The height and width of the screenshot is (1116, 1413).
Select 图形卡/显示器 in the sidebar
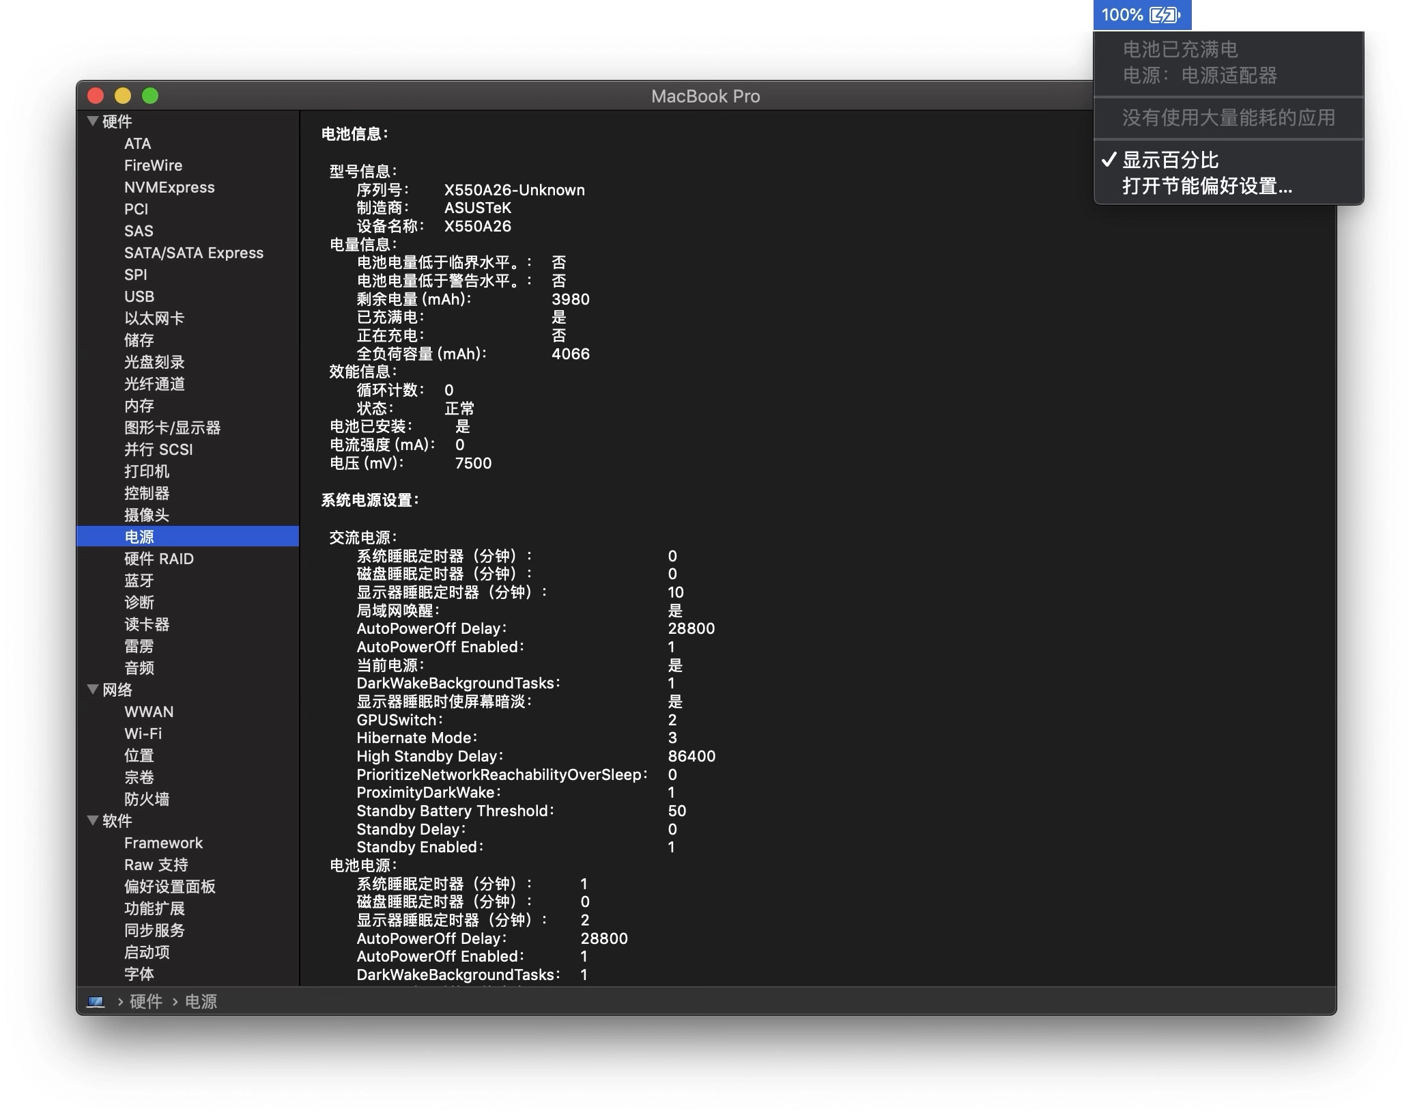click(172, 428)
